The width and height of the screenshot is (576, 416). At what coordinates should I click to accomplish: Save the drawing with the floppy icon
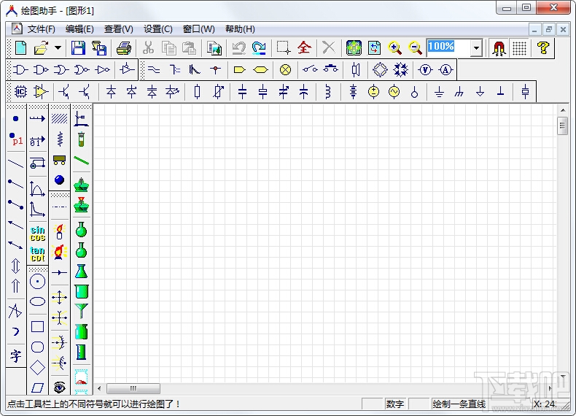click(78, 48)
